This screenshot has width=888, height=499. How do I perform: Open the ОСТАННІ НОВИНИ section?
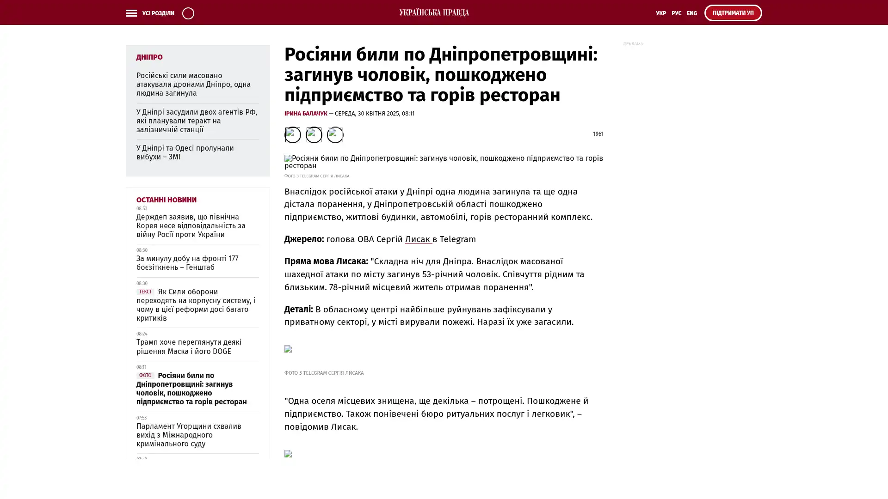point(166,200)
